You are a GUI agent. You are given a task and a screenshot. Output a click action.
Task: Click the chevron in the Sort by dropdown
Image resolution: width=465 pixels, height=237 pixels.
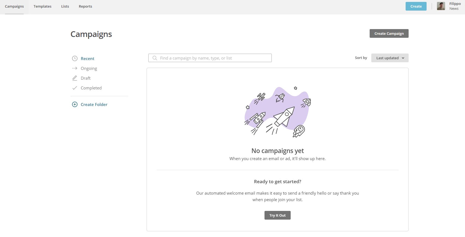403,58
